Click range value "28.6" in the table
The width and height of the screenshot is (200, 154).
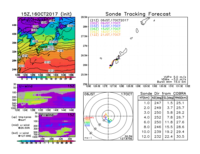coord(180,127)
